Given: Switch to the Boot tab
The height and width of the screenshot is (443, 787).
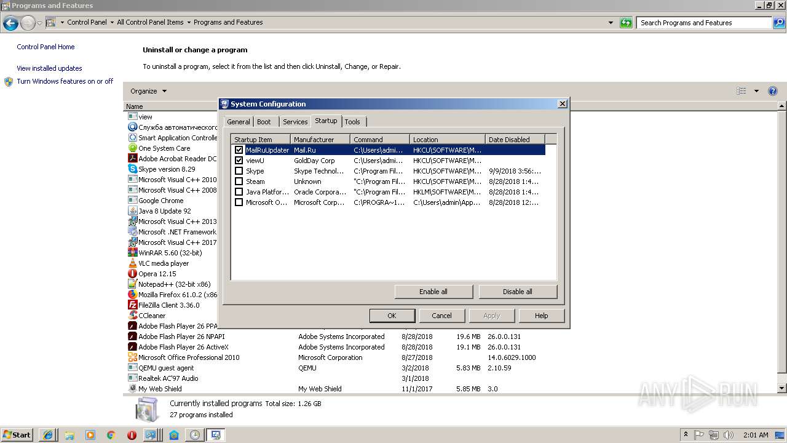Looking at the screenshot, I should 264,122.
